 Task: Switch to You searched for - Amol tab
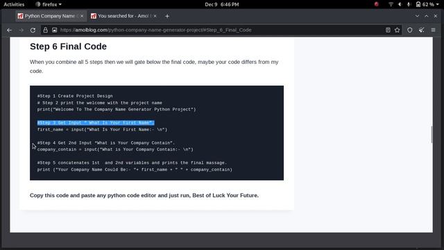click(x=123, y=16)
